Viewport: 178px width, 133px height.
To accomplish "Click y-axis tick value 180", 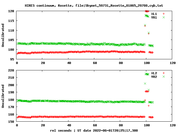I will pyautogui.click(x=11, y=100).
